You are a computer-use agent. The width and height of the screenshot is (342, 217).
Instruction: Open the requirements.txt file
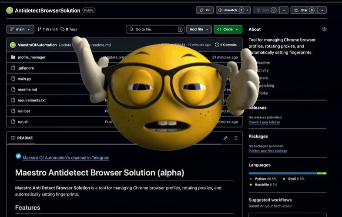coord(32,100)
